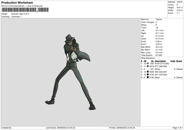Image resolution: width=184 pixels, height=130 pixels.
Task: Click the Zoom value 1:1
Action: [x=178, y=13]
